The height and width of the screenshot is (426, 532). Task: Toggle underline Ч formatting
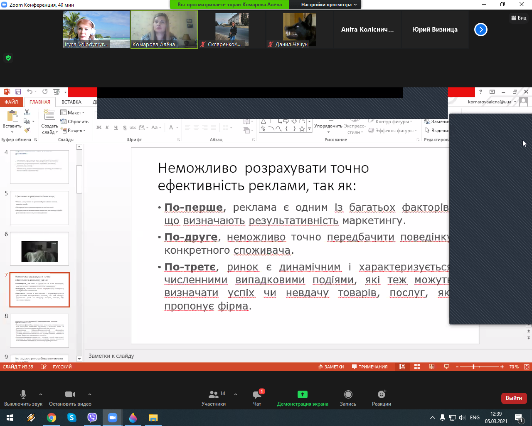tap(116, 127)
